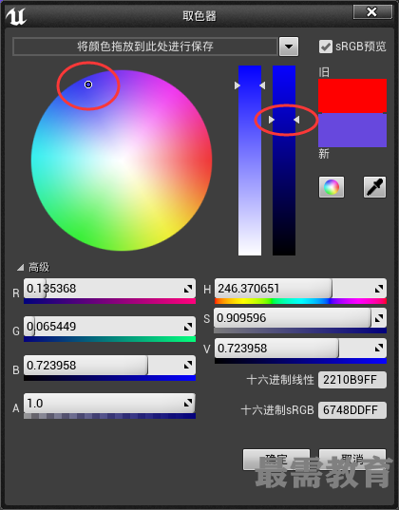Close the 取色器 color picker window

[372, 12]
